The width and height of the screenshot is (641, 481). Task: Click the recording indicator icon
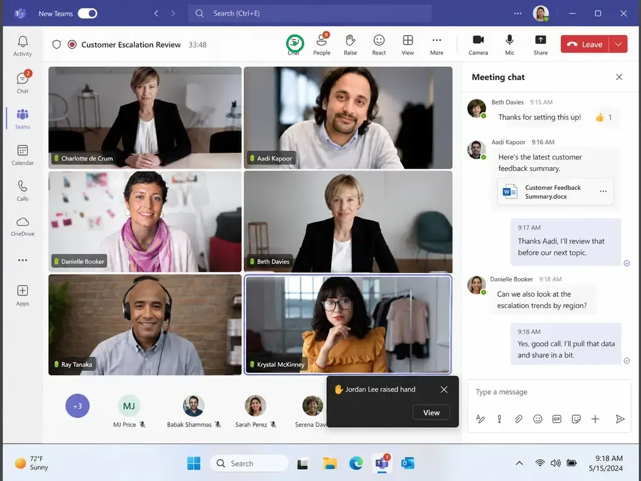(72, 44)
